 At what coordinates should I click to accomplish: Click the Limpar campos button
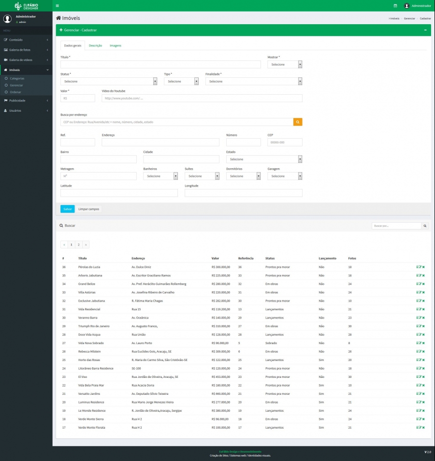point(89,209)
